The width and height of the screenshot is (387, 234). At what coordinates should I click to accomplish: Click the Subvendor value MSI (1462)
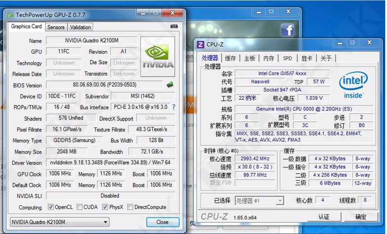[143, 96]
